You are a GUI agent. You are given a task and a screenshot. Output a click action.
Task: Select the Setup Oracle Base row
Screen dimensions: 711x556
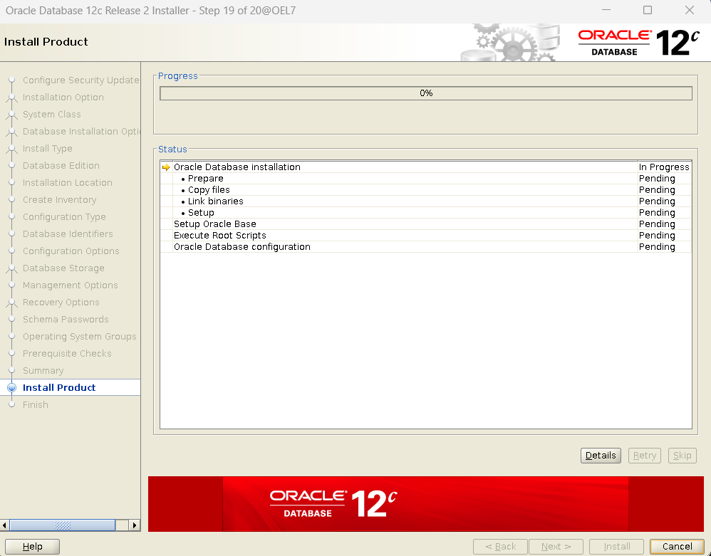[426, 224]
